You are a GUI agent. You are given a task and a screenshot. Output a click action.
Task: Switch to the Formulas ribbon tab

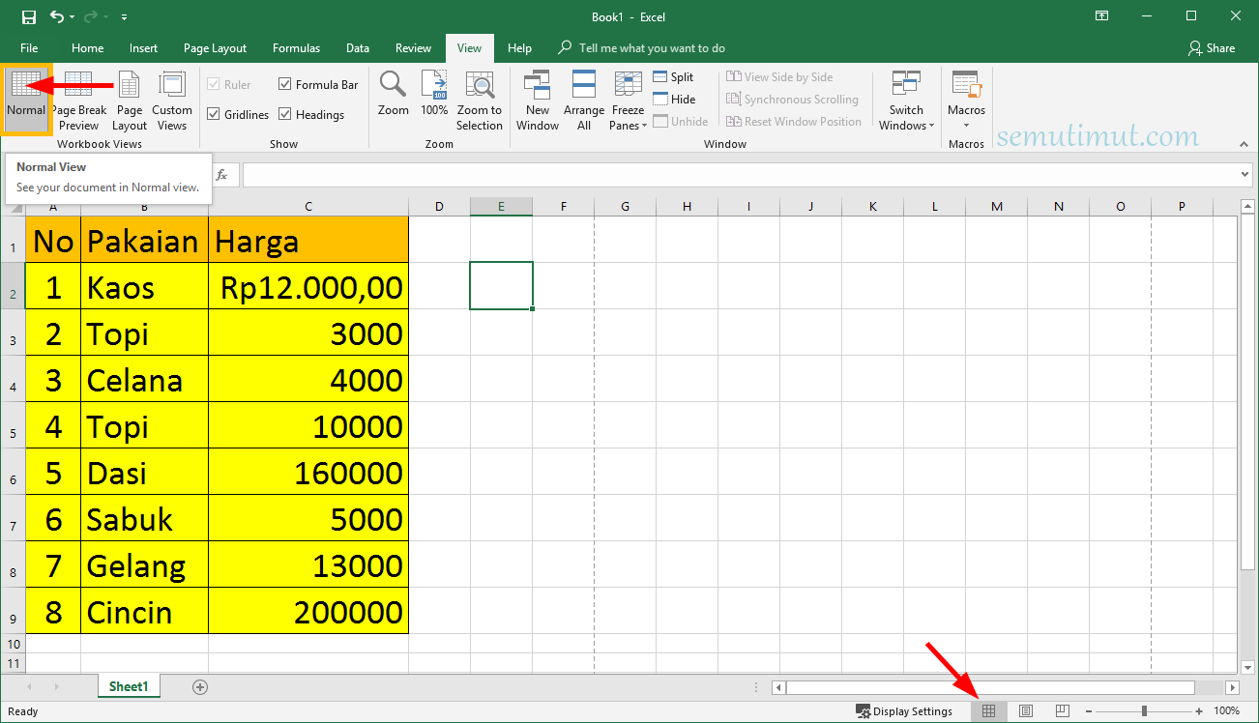(296, 47)
